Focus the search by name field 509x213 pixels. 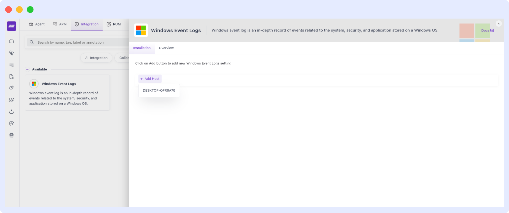[78, 42]
